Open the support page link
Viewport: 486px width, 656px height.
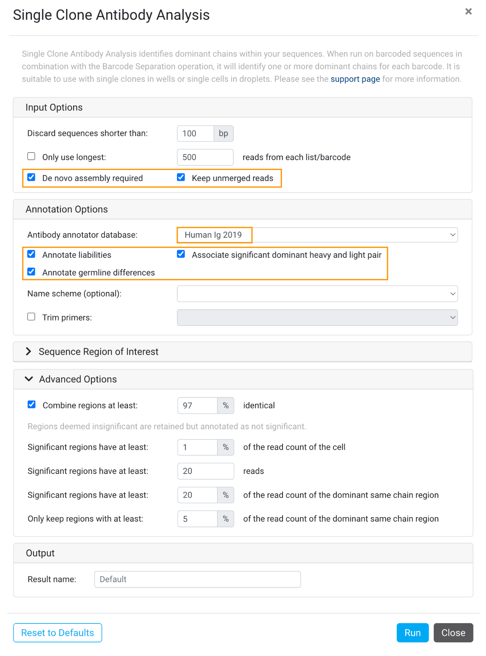(x=355, y=79)
